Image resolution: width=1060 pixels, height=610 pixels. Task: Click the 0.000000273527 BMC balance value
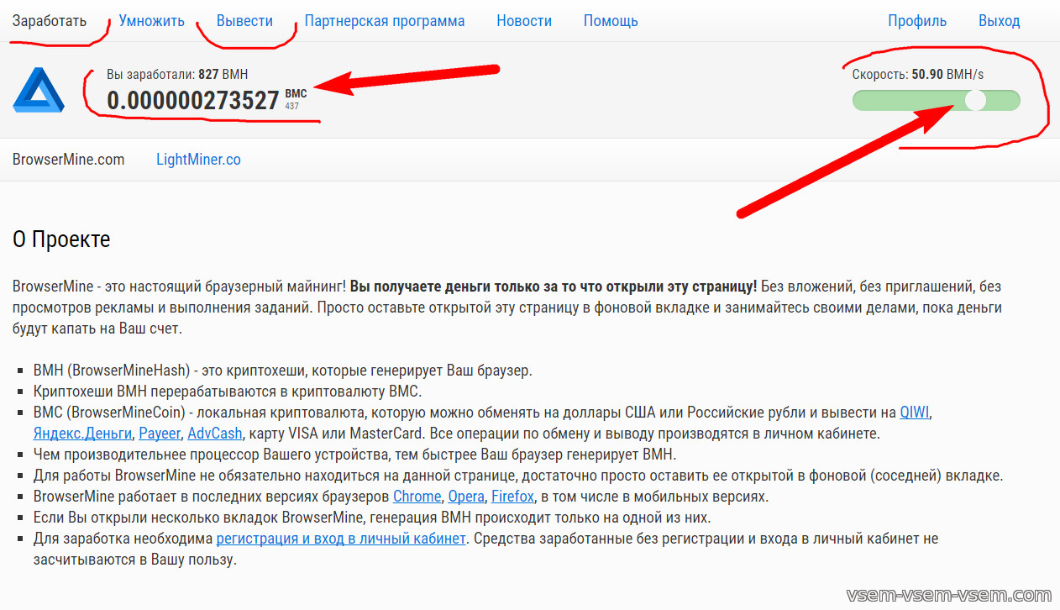click(192, 101)
